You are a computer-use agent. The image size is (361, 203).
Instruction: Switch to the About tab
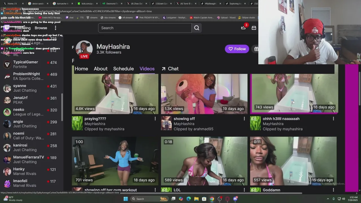101,69
